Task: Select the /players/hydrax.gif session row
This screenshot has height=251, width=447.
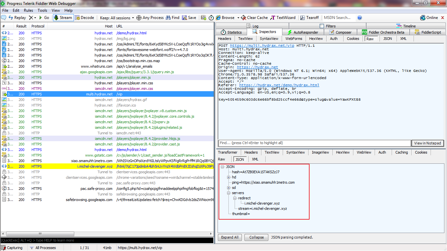Action: pos(107,100)
